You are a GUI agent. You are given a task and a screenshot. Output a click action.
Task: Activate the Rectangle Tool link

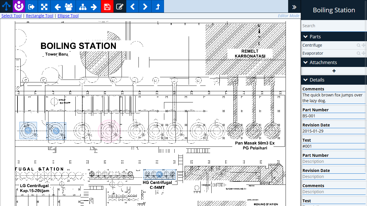(x=40, y=16)
